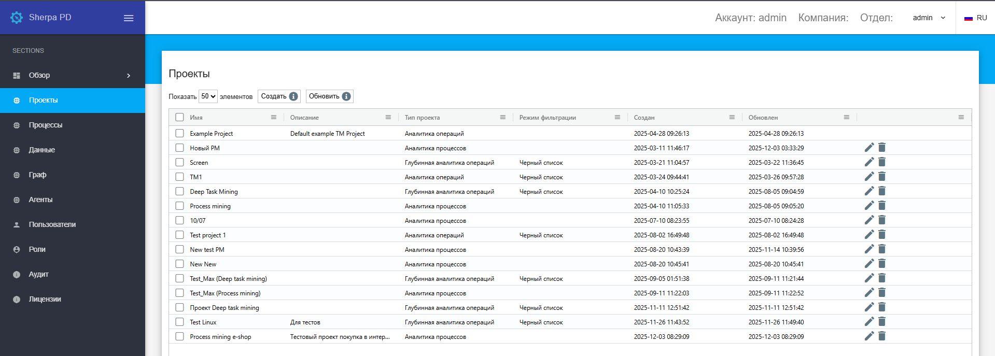Expand the Обзор sidebar section
The width and height of the screenshot is (995, 356).
pyautogui.click(x=73, y=76)
